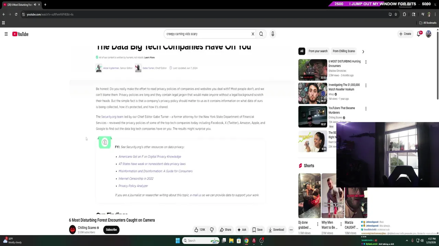Viewport: 439px width, 246px height.
Task: Open Microsoft Store from taskbar
Action: click(239, 241)
